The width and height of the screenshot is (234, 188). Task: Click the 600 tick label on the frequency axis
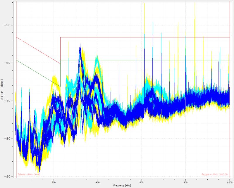tap(142, 182)
